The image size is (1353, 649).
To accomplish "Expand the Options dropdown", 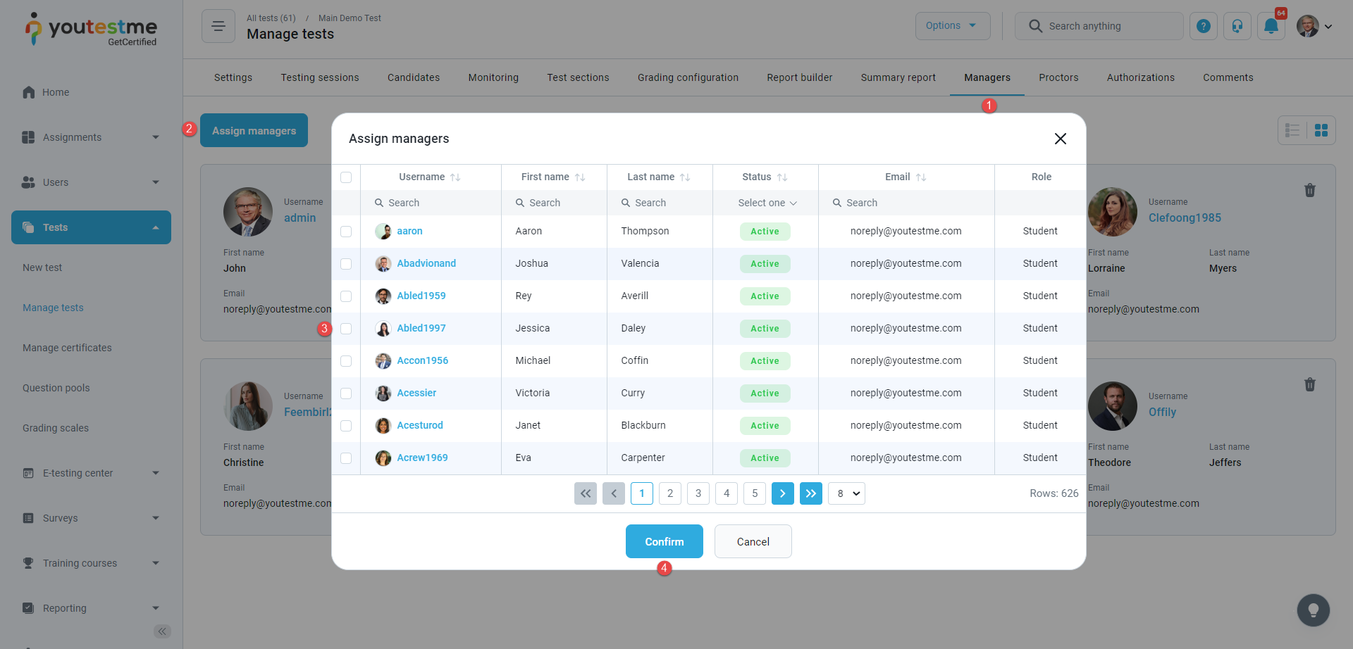I will pyautogui.click(x=952, y=26).
